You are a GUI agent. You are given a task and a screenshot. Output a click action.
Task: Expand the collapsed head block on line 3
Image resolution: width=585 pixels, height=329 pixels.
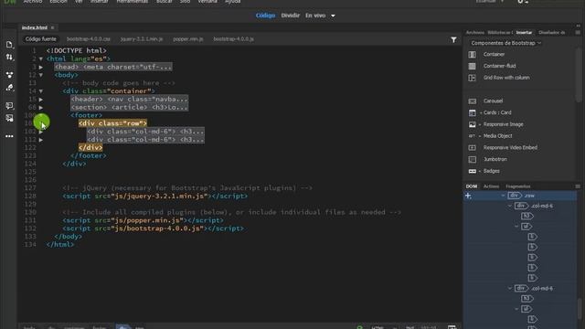pos(40,67)
